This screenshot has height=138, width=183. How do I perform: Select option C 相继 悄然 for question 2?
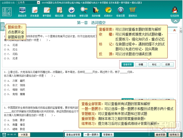[x=5, y=90]
